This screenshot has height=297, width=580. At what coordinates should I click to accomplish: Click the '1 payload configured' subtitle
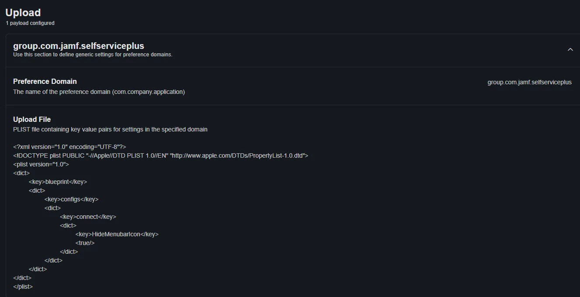point(30,23)
